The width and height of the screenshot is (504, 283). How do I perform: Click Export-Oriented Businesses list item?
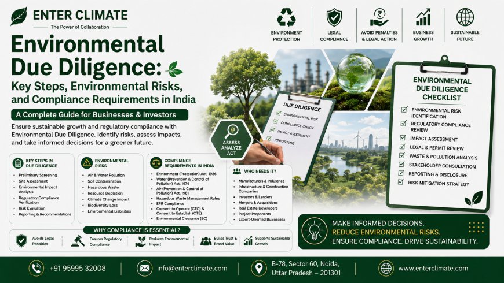point(262,219)
